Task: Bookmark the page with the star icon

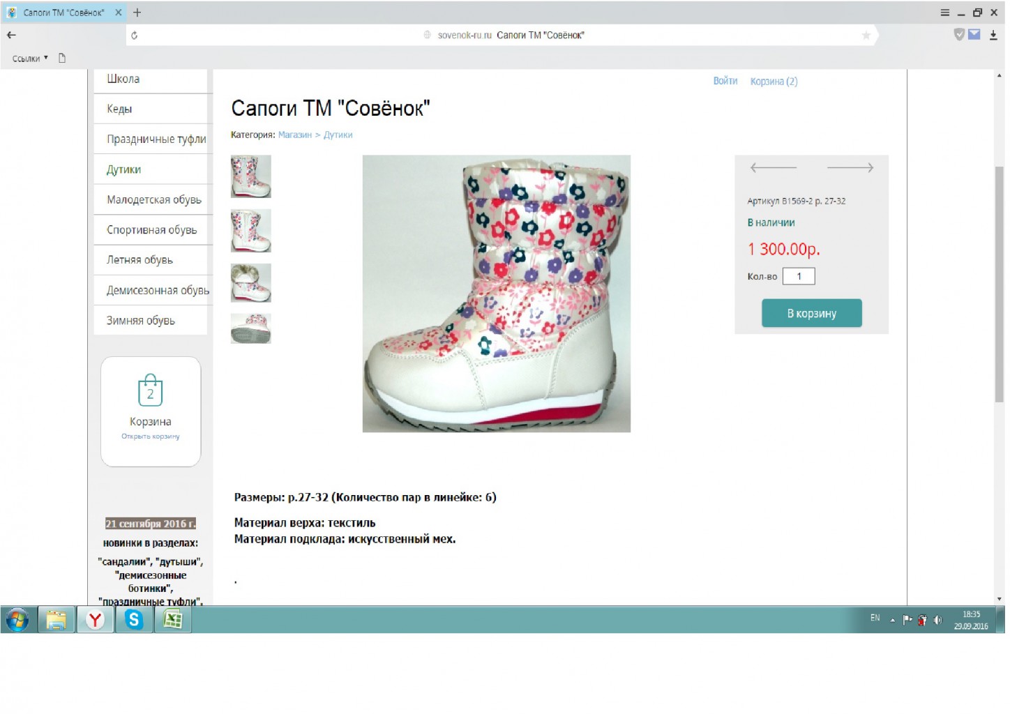Action: click(866, 35)
